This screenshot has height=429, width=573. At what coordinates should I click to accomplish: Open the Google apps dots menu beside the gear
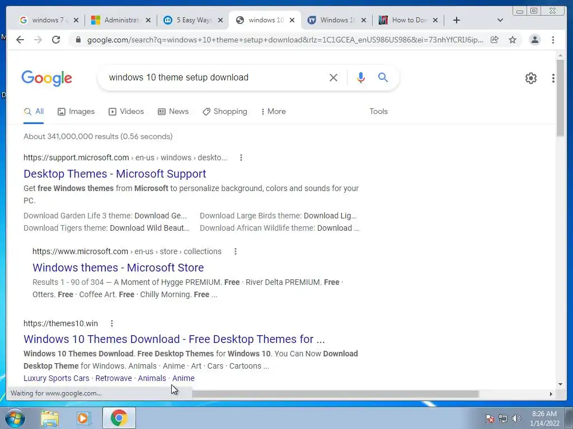tap(553, 78)
